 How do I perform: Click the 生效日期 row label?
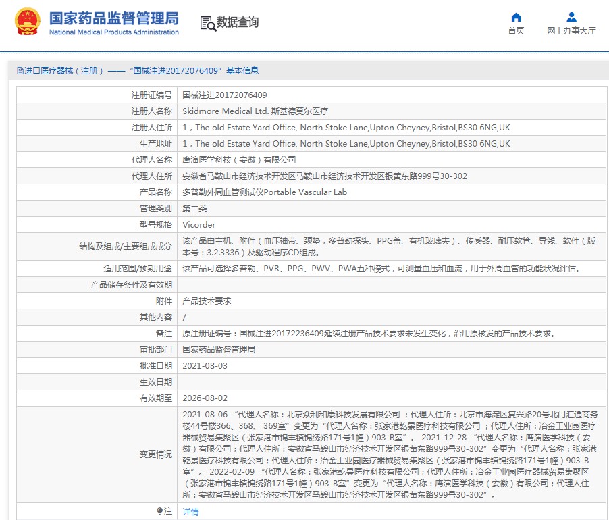click(156, 382)
